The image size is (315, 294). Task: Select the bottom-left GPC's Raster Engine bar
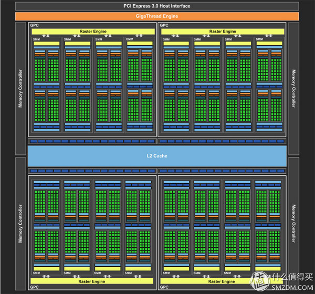pos(92,281)
